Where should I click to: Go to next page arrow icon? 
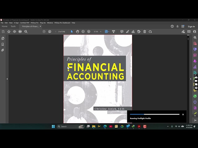[49, 31]
